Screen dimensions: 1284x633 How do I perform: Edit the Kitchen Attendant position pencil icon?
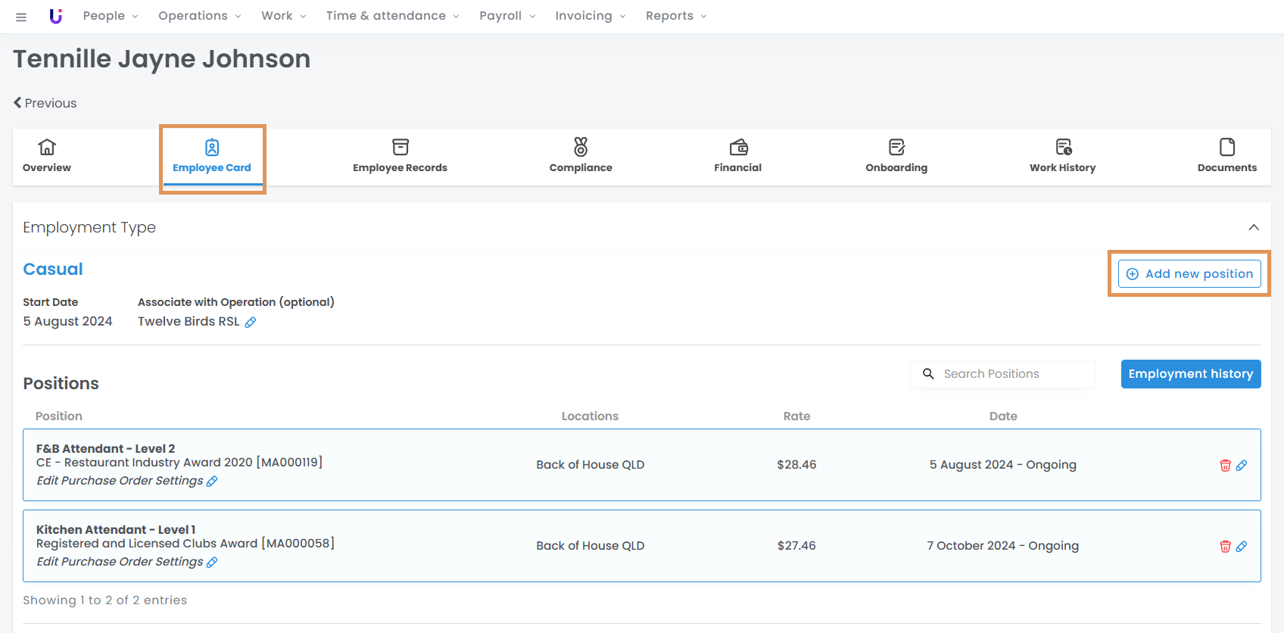click(1242, 546)
